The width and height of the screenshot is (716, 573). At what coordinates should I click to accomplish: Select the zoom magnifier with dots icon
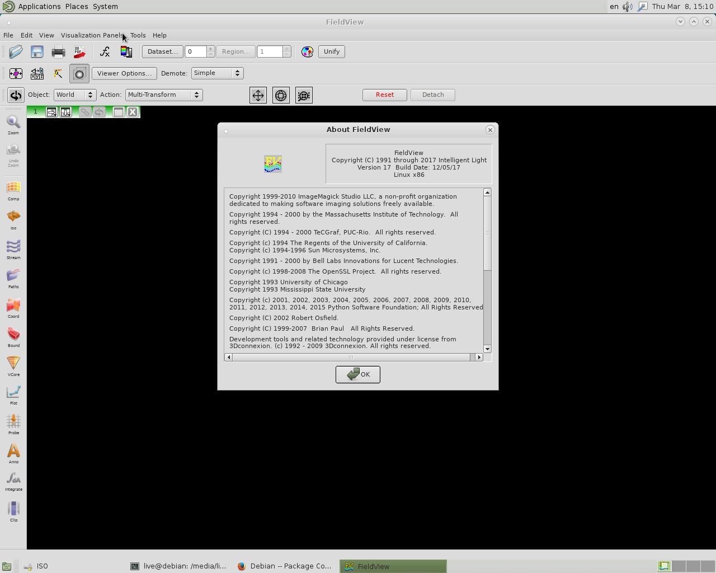point(304,95)
